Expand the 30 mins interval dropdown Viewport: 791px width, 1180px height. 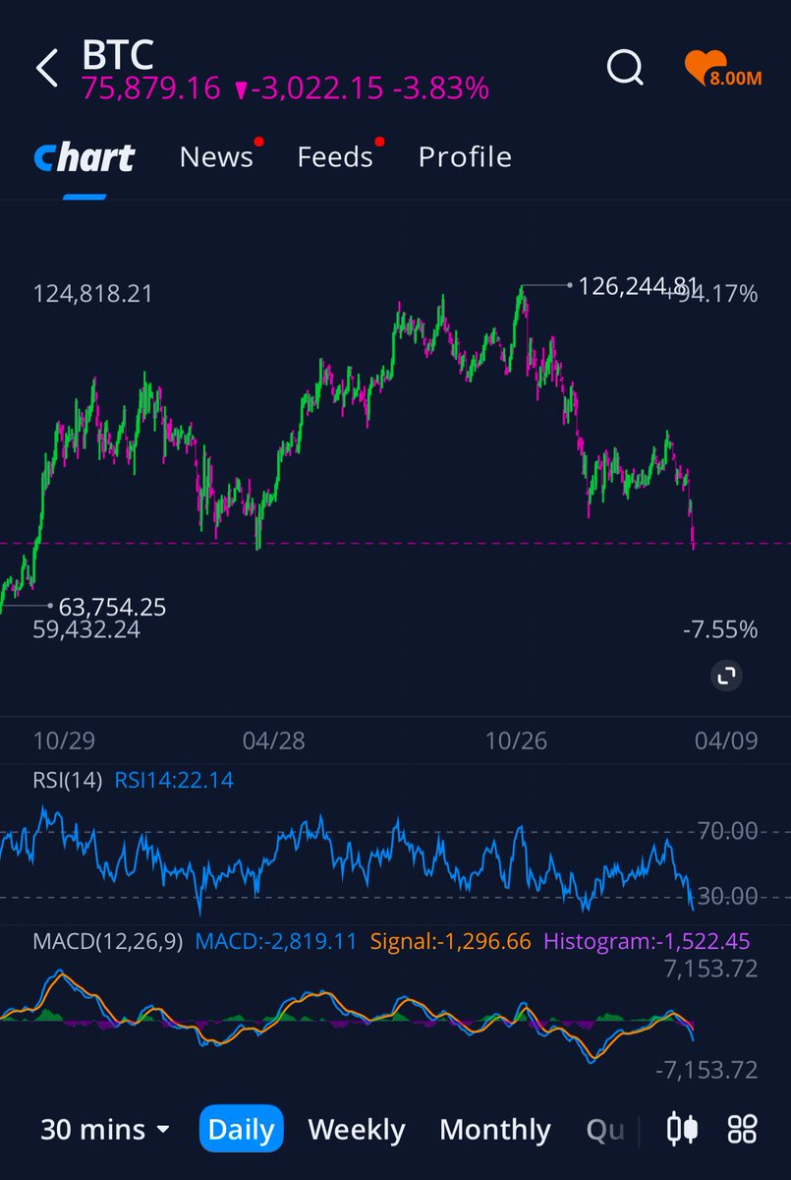click(x=105, y=1130)
